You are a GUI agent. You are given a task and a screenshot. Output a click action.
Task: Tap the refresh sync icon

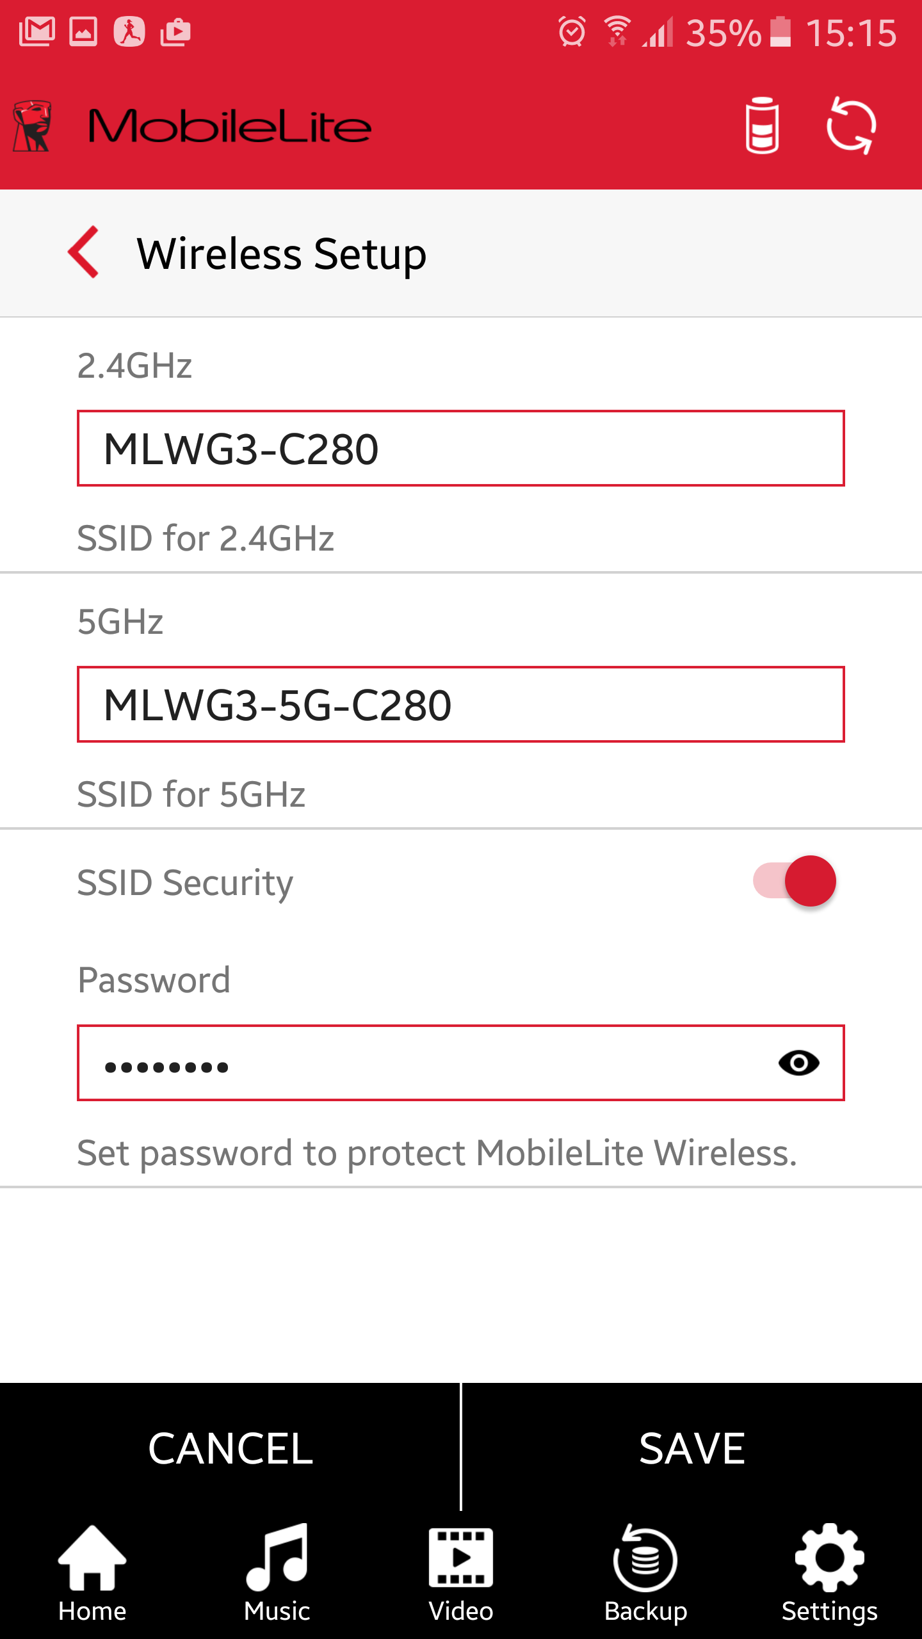coord(851,125)
